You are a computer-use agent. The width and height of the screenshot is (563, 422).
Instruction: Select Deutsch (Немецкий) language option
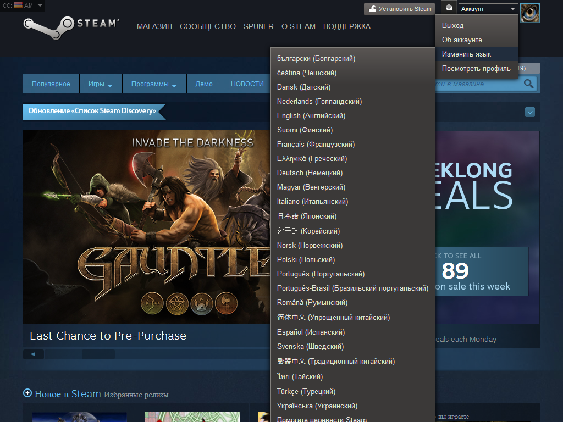[310, 173]
